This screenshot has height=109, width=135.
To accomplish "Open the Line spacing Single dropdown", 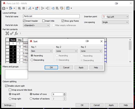I will coord(115,22).
